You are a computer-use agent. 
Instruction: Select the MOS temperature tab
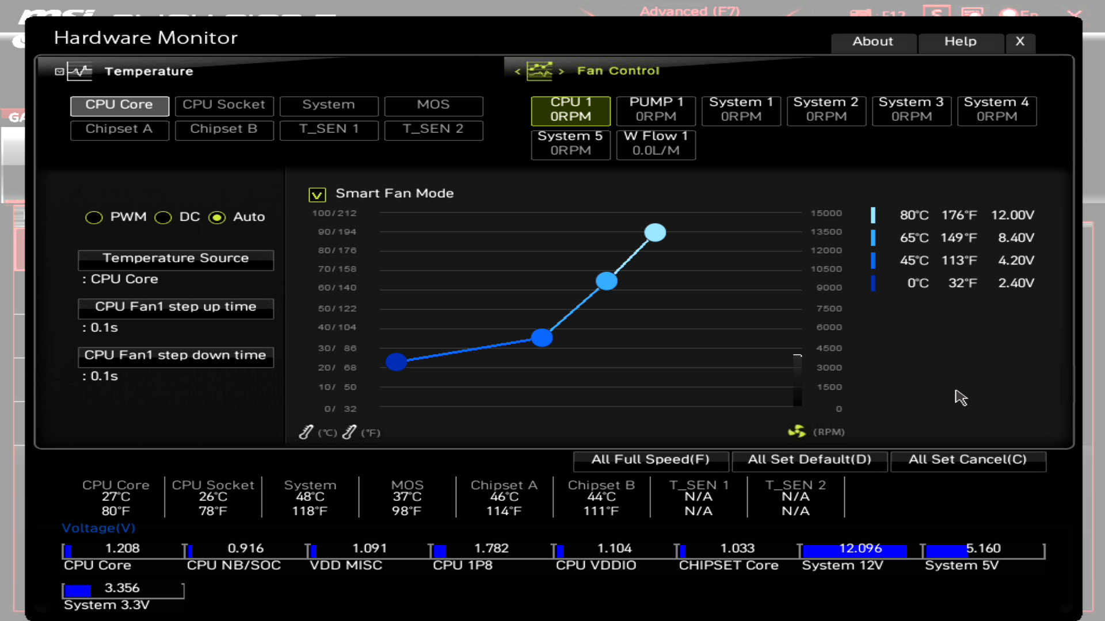pos(433,104)
